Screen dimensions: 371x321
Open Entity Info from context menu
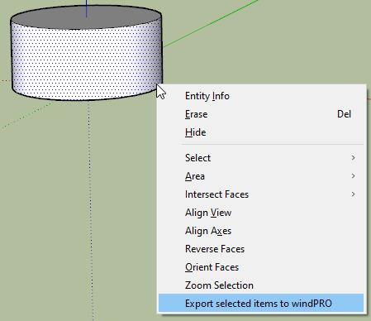point(261,96)
